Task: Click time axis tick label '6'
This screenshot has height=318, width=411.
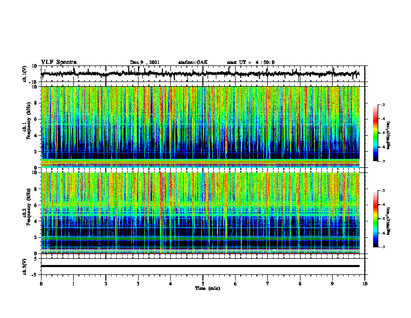Action: (x=236, y=284)
